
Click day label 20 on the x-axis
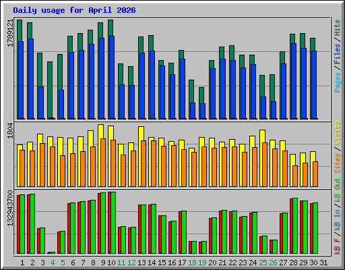pos(212,263)
